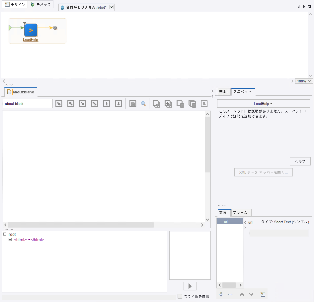Screen dimensions: 314x302
Task: Click the page document icon in toolbar
Action: [133, 104]
